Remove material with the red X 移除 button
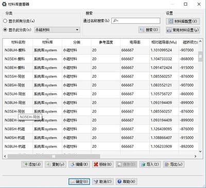The image size is (206, 188). click(x=103, y=164)
